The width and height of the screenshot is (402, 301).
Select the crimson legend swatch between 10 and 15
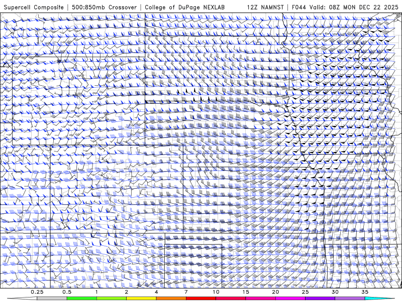pyautogui.click(x=231, y=298)
